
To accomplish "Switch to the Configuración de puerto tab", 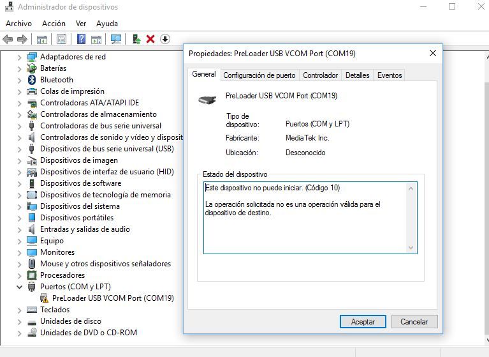I will point(259,75).
